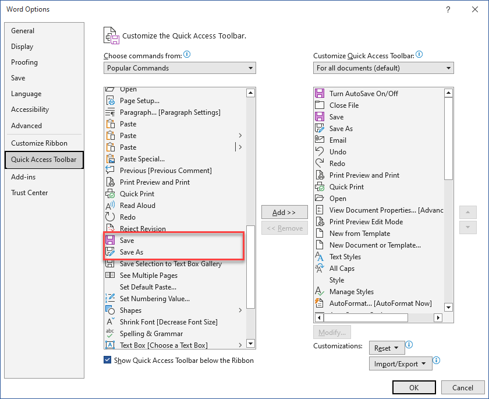Click the Shapes icon
The height and width of the screenshot is (399, 489).
click(110, 310)
